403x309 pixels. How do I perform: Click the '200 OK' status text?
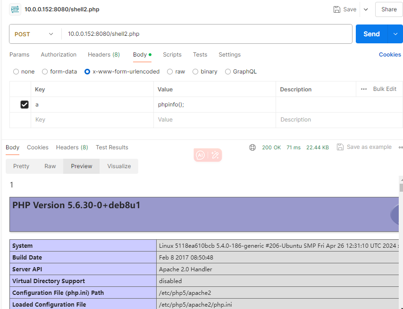271,147
